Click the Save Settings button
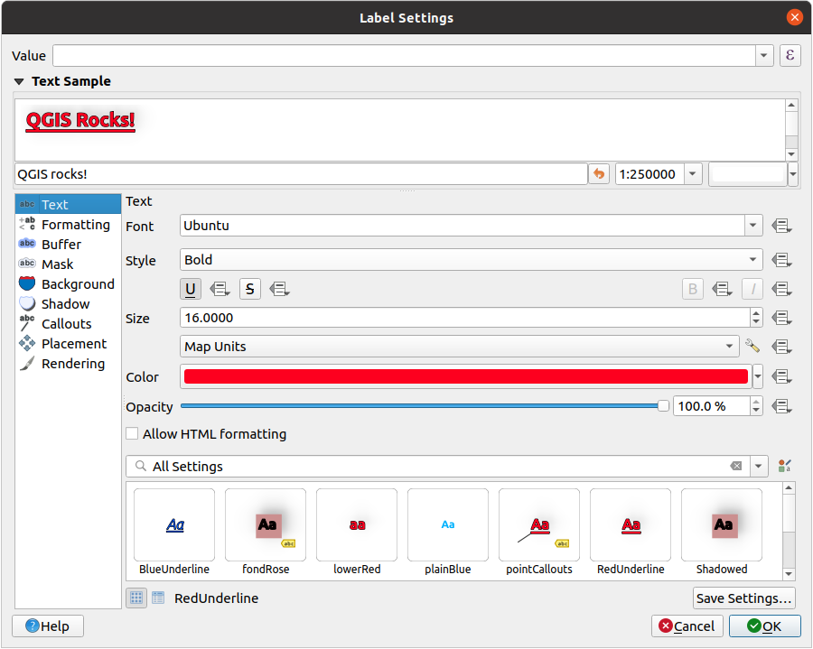Viewport: 813px width, 649px height. click(x=743, y=598)
